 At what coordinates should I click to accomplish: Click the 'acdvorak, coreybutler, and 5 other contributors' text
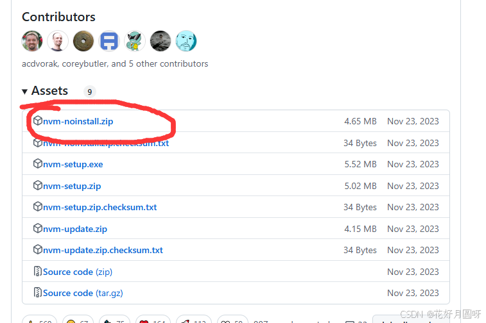point(115,63)
